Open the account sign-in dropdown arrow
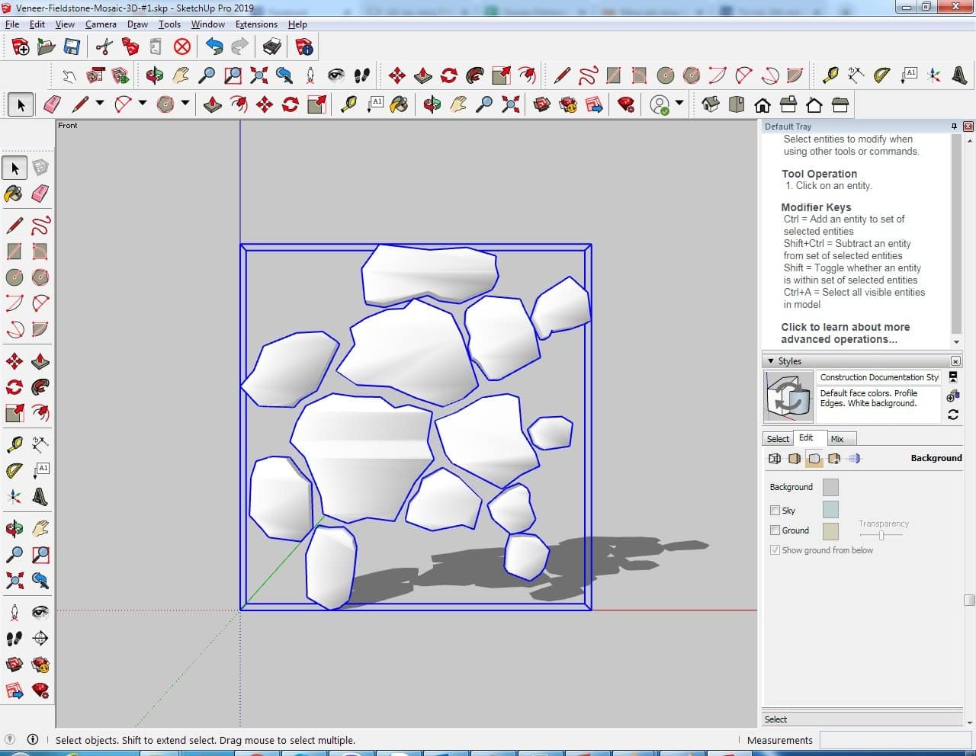 [679, 104]
